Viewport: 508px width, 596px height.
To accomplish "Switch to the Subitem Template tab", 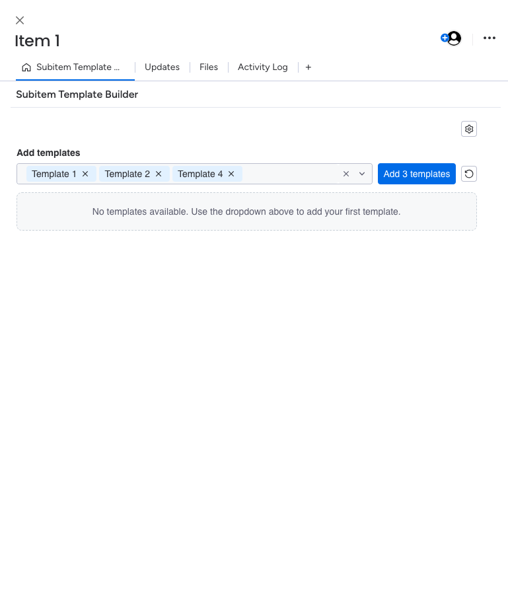I will coord(74,67).
